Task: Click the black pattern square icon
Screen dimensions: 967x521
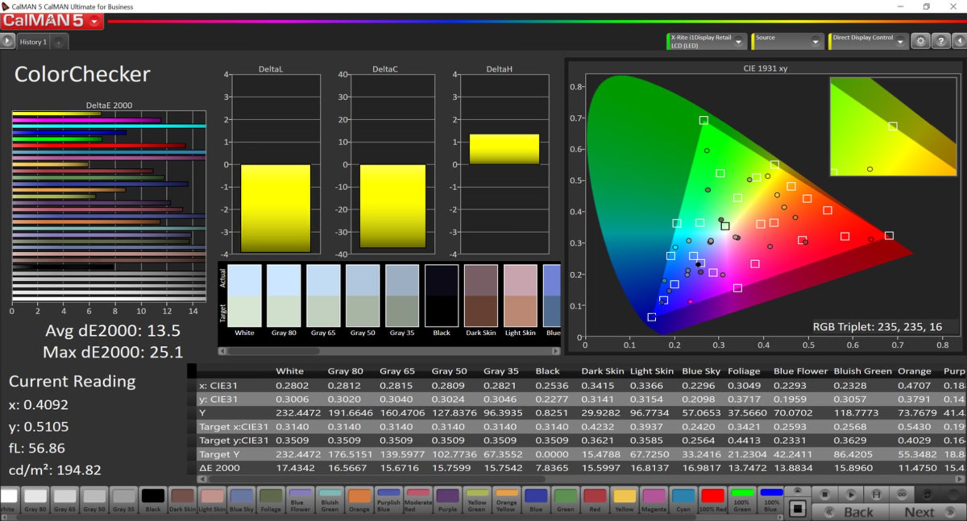Action: point(797,508)
